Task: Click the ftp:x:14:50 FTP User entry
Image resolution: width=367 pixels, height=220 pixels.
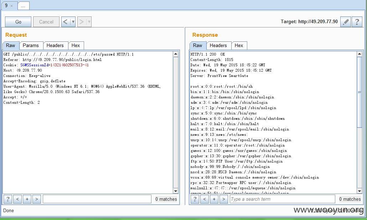Action: point(236,162)
